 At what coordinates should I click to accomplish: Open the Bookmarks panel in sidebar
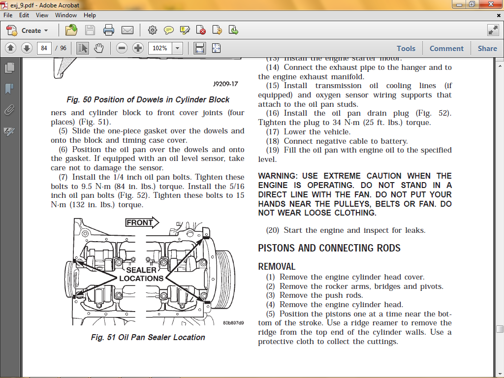coord(9,89)
